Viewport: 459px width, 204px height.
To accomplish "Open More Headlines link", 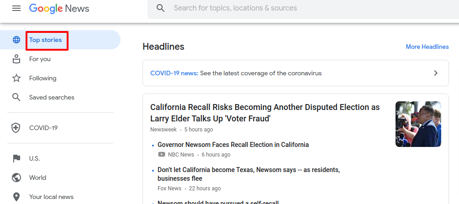I will (x=427, y=47).
